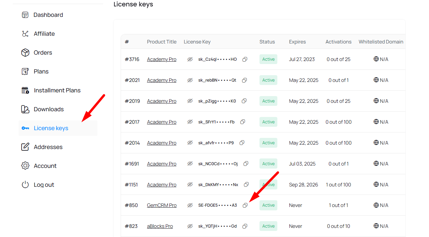Select License keys in the sidebar
This screenshot has height=237, width=429.
coord(58,128)
